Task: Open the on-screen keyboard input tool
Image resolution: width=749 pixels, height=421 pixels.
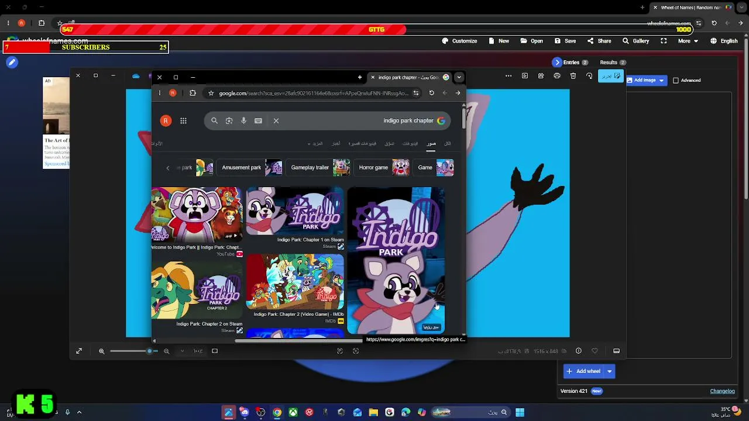Action: click(x=258, y=120)
